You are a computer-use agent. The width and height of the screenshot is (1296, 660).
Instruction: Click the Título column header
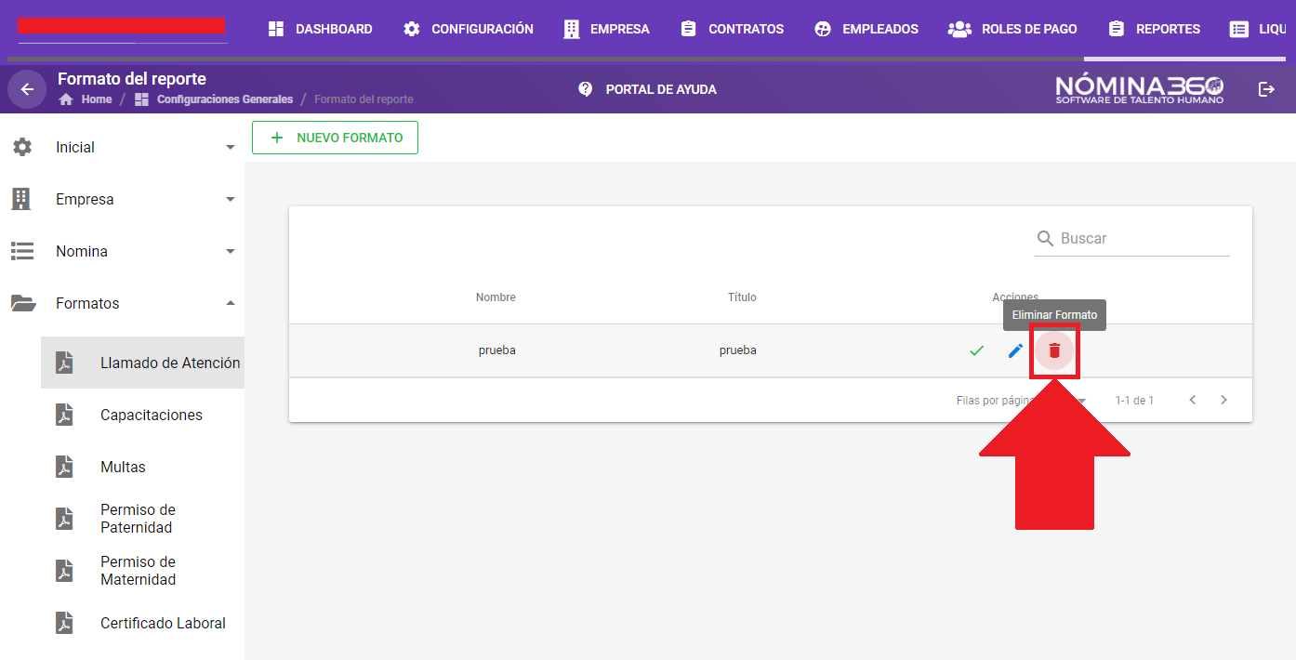tap(742, 297)
